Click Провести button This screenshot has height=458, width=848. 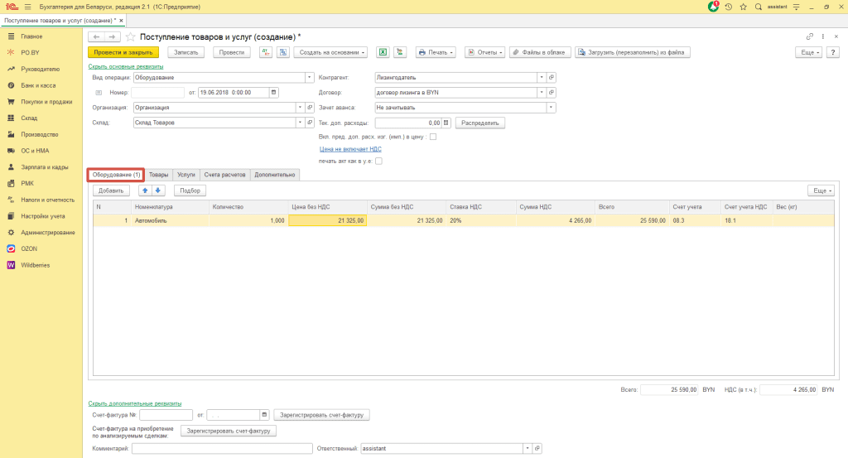click(x=232, y=52)
